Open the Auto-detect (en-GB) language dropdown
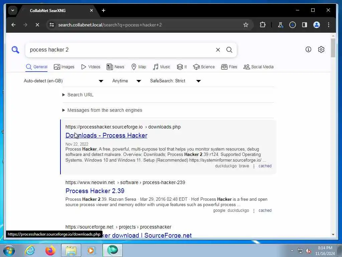This screenshot has height=257, width=342. pyautogui.click(x=63, y=81)
